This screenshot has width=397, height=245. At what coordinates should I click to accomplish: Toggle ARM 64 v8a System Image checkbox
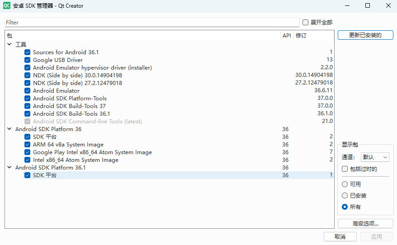click(27, 145)
